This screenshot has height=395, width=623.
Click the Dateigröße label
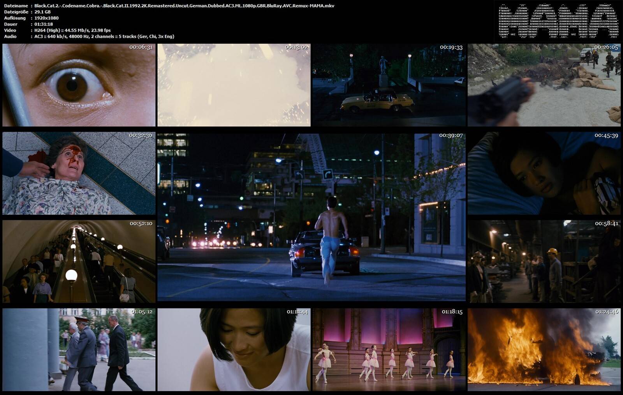(16, 12)
